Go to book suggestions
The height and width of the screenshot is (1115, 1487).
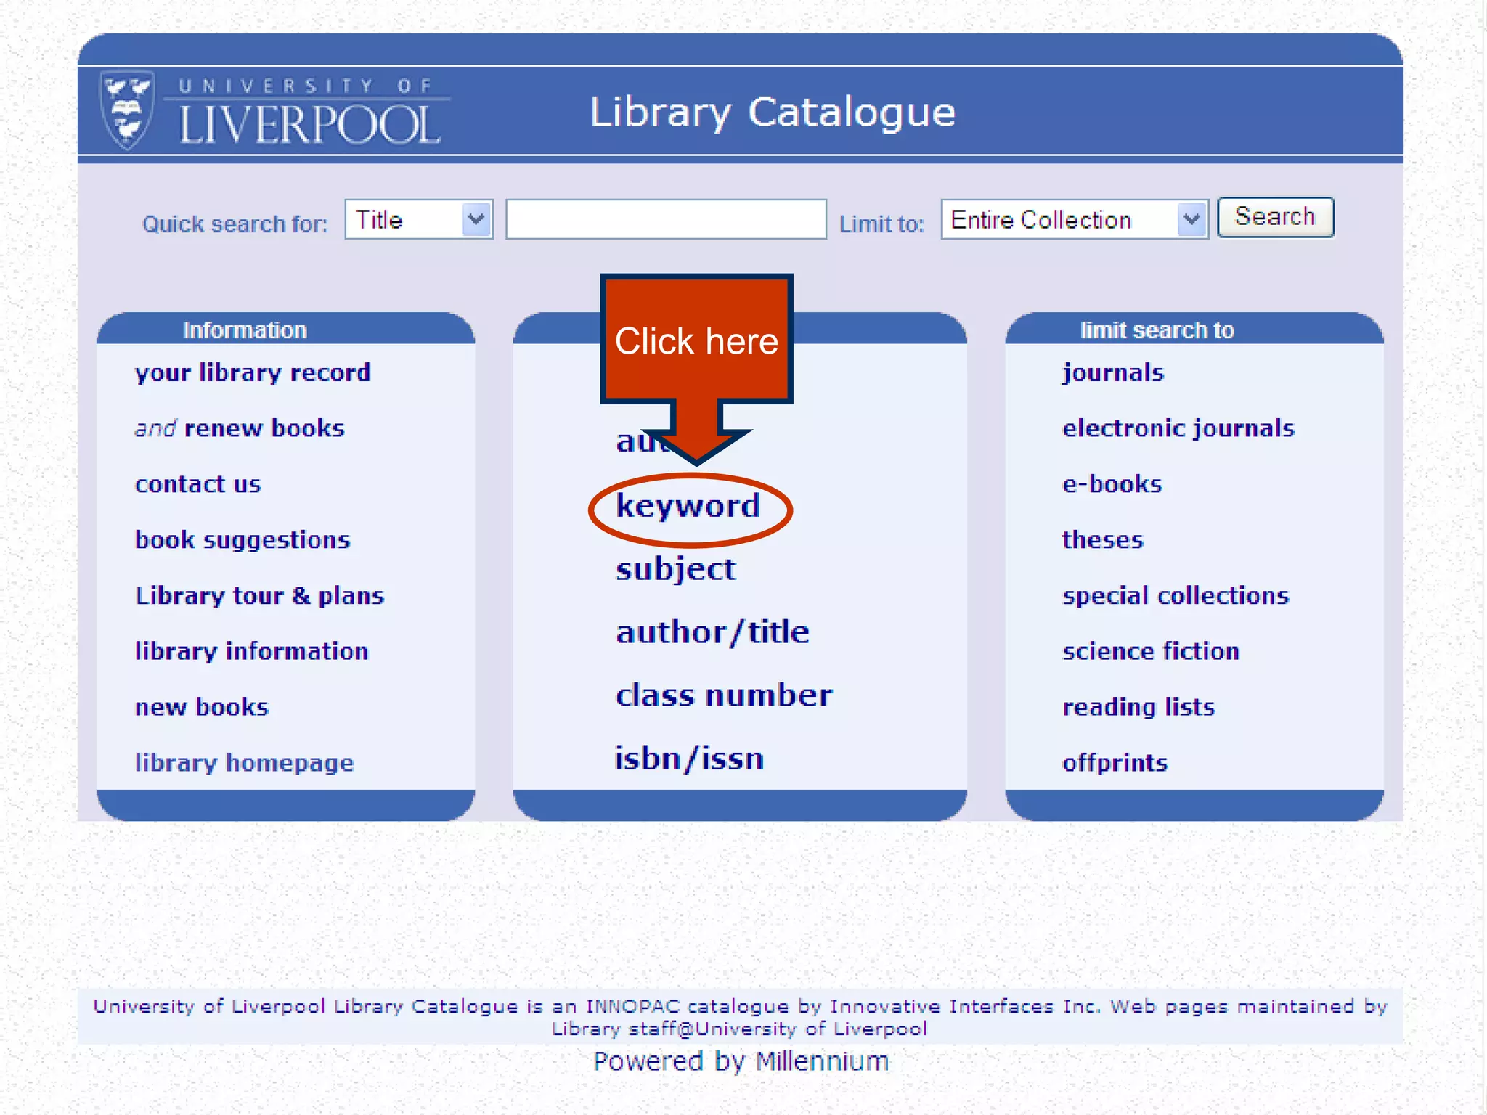(242, 540)
